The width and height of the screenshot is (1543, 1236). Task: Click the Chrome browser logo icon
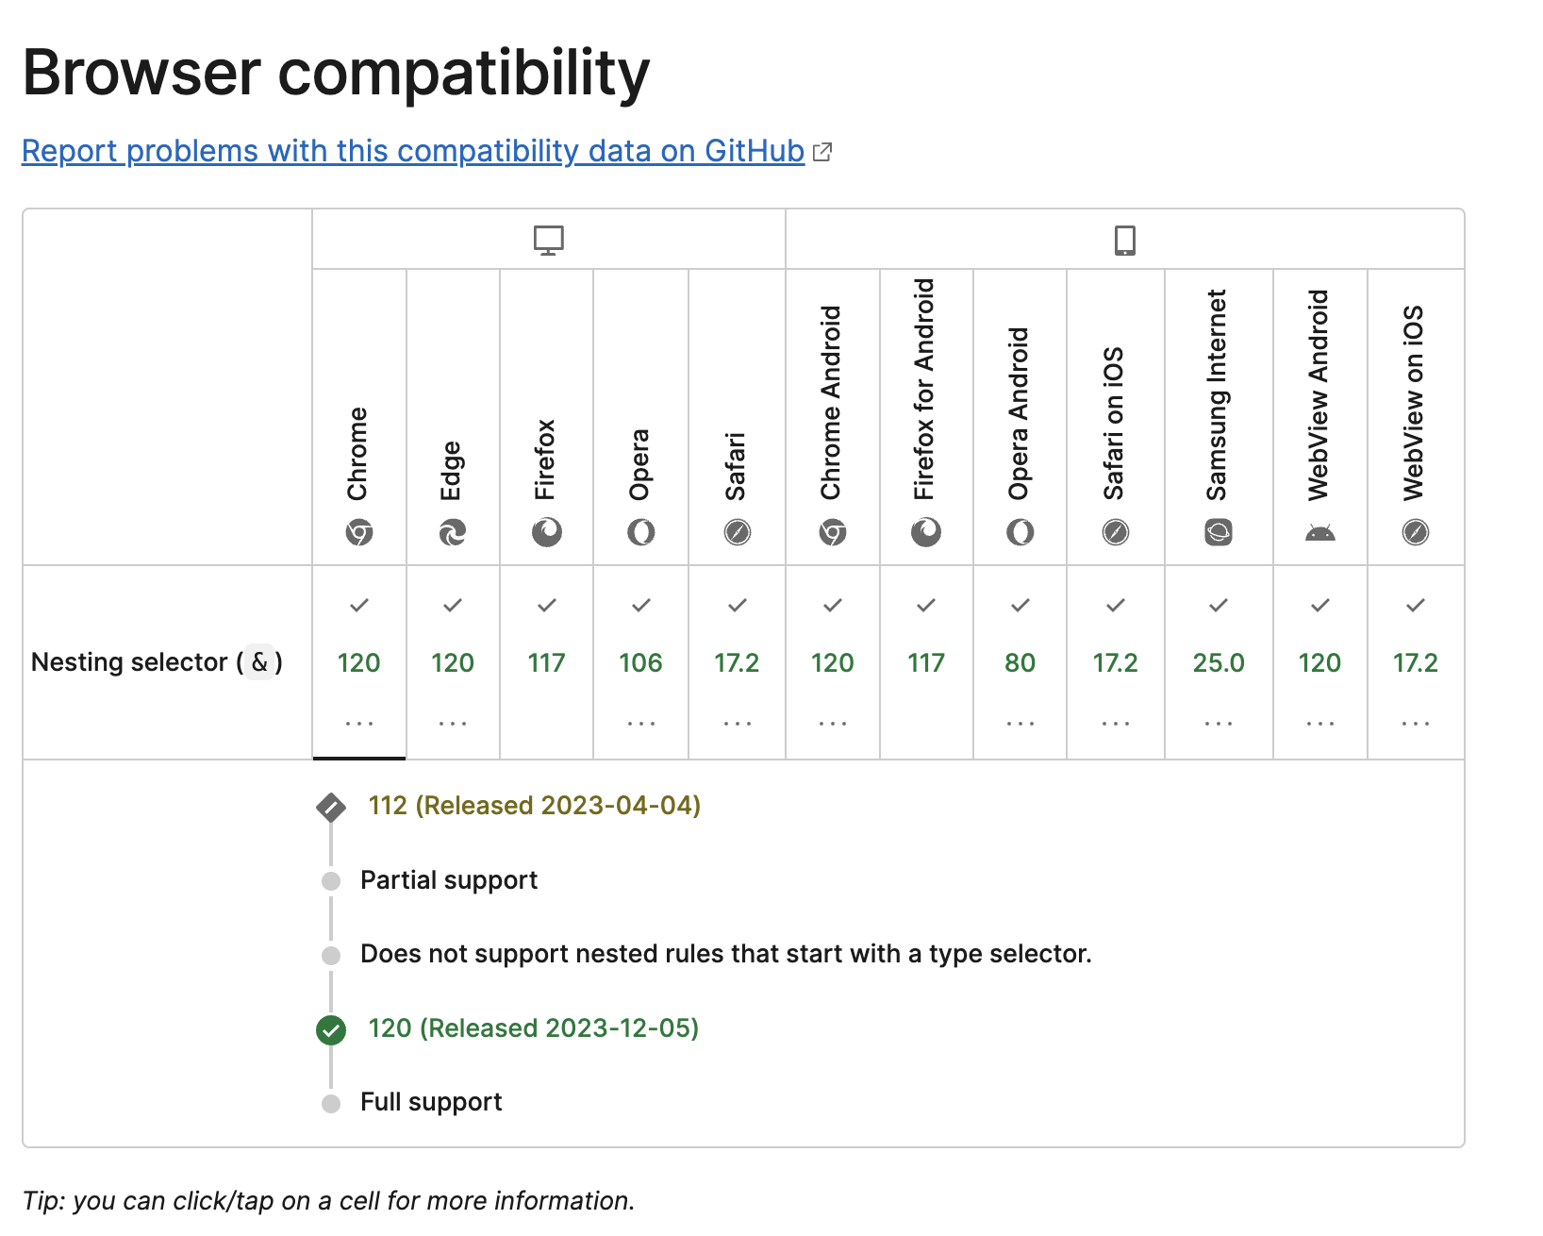(x=359, y=533)
